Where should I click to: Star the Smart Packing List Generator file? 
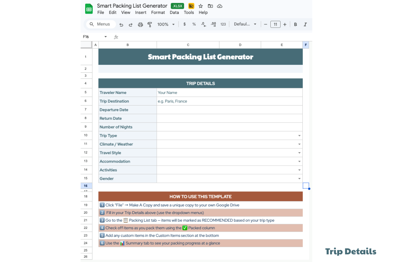click(201, 6)
